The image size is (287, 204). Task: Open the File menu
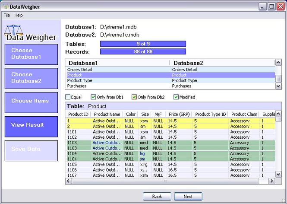click(x=7, y=15)
